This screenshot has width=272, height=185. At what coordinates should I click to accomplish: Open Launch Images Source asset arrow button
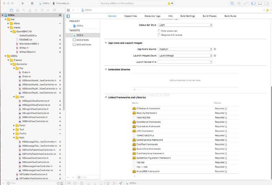[215, 56]
